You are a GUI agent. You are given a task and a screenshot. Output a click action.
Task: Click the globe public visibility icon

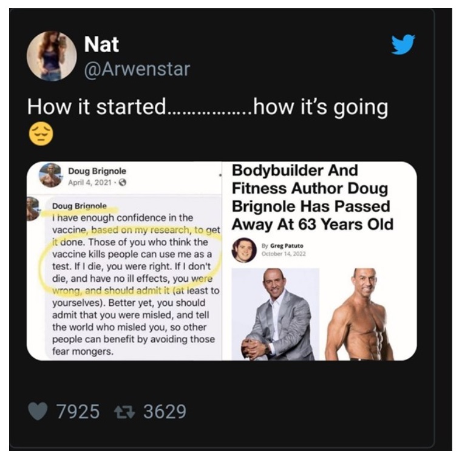[122, 183]
